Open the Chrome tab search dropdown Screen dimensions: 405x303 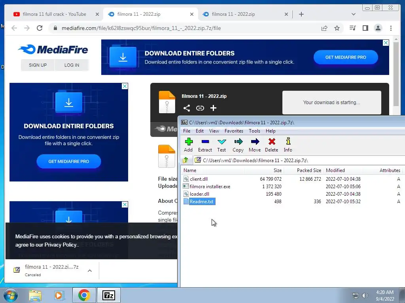click(x=354, y=14)
